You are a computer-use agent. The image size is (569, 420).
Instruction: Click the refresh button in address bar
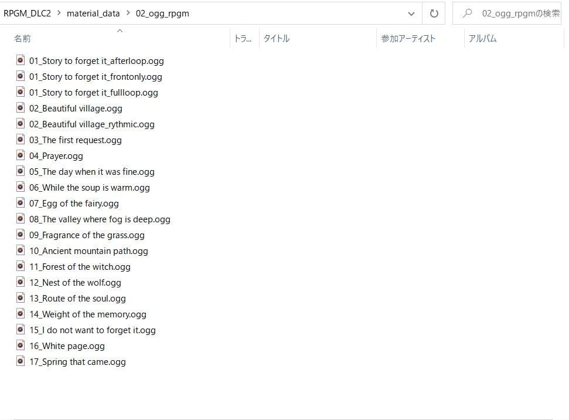point(434,13)
